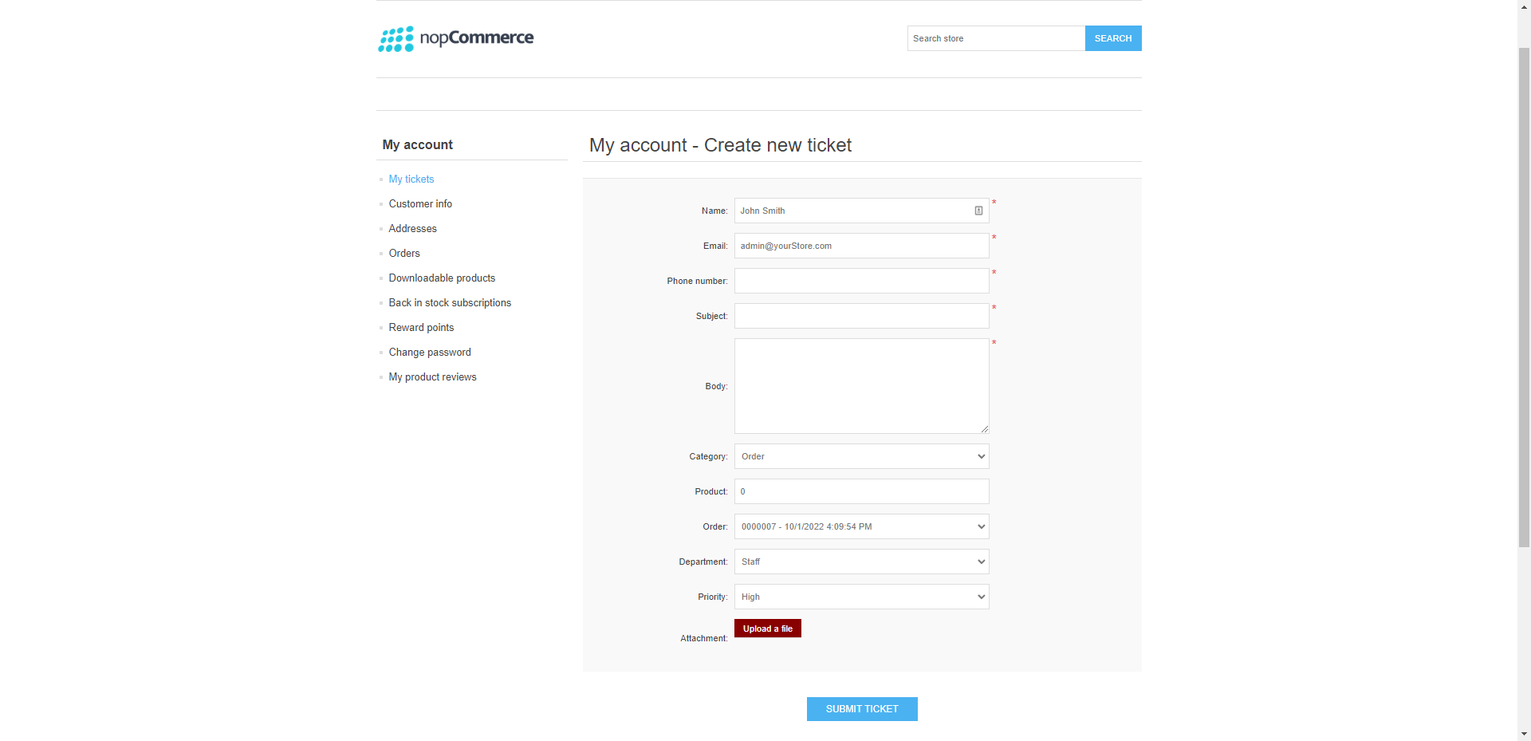Screen dimensions: 1531x741
Task: Open Addresses in account menu
Action: [x=412, y=229]
